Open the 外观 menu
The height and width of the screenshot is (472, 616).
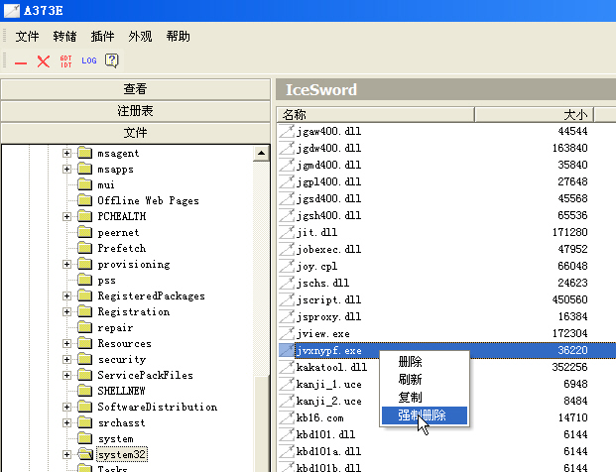140,37
